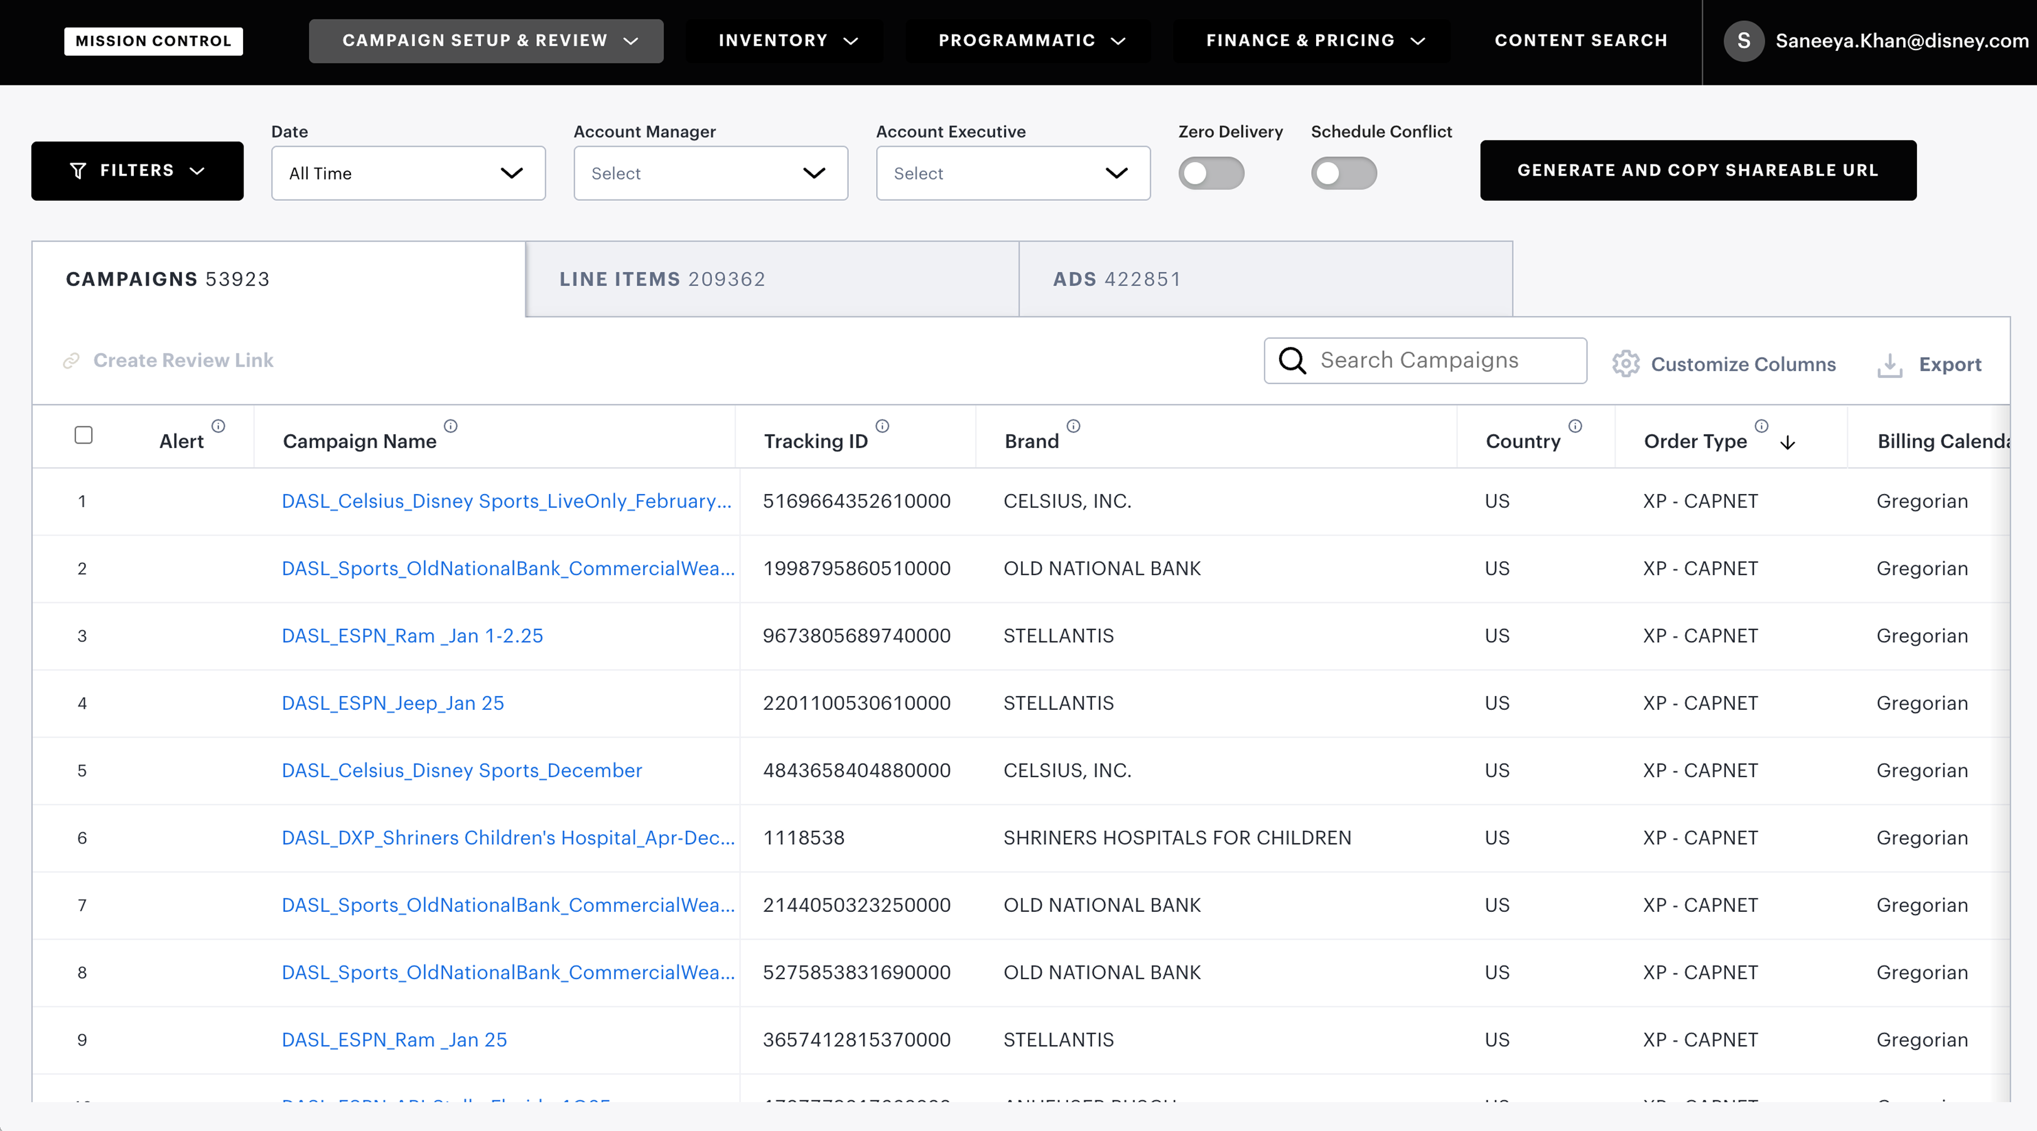This screenshot has width=2037, height=1131.
Task: Click the Brand column info icon
Action: 1073,426
